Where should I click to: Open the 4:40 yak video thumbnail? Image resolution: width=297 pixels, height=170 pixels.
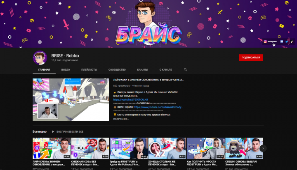(244, 148)
